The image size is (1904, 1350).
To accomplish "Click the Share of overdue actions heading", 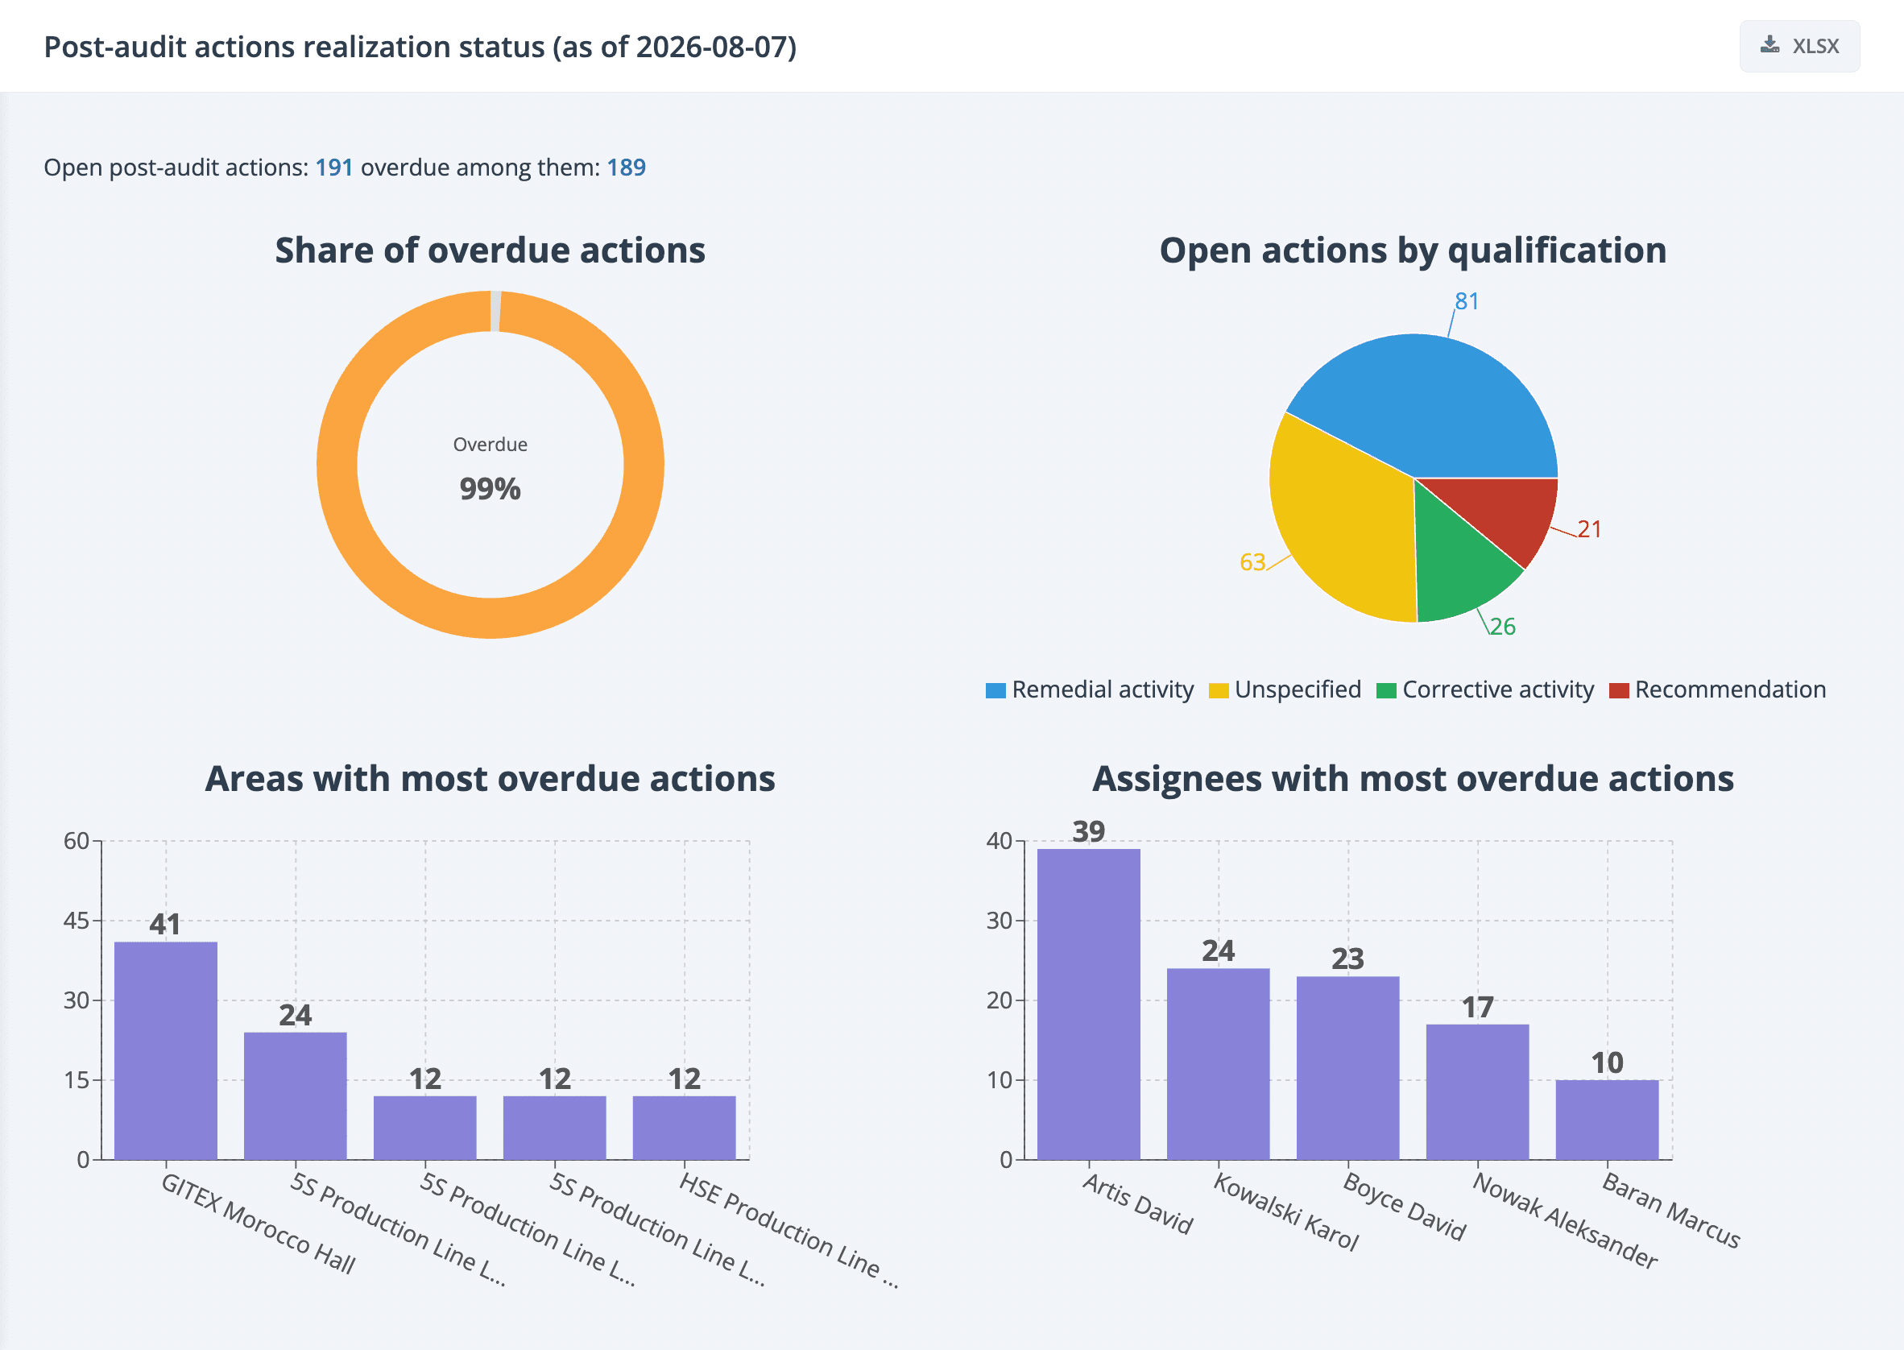I will pos(490,251).
